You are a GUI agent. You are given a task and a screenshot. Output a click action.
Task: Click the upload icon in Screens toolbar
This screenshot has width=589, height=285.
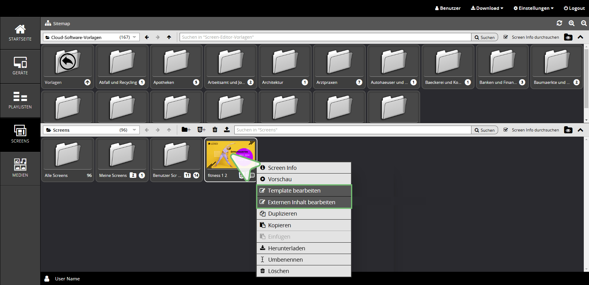[x=227, y=130]
